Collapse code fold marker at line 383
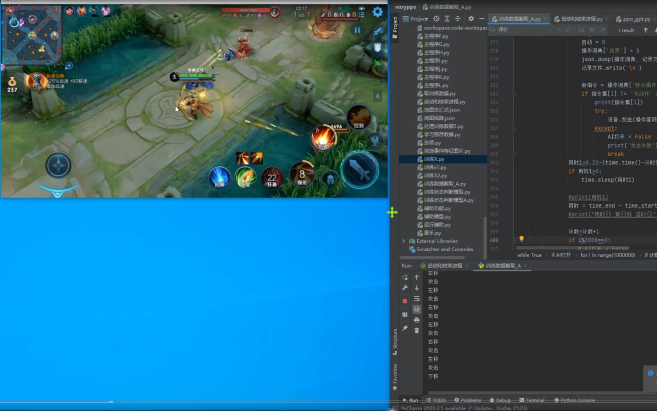The image size is (657, 411). [x=513, y=94]
